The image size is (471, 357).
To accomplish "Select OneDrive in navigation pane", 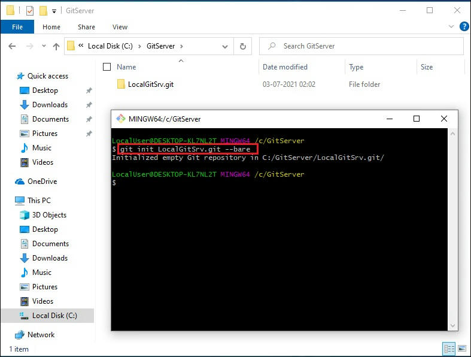I will coord(42,181).
